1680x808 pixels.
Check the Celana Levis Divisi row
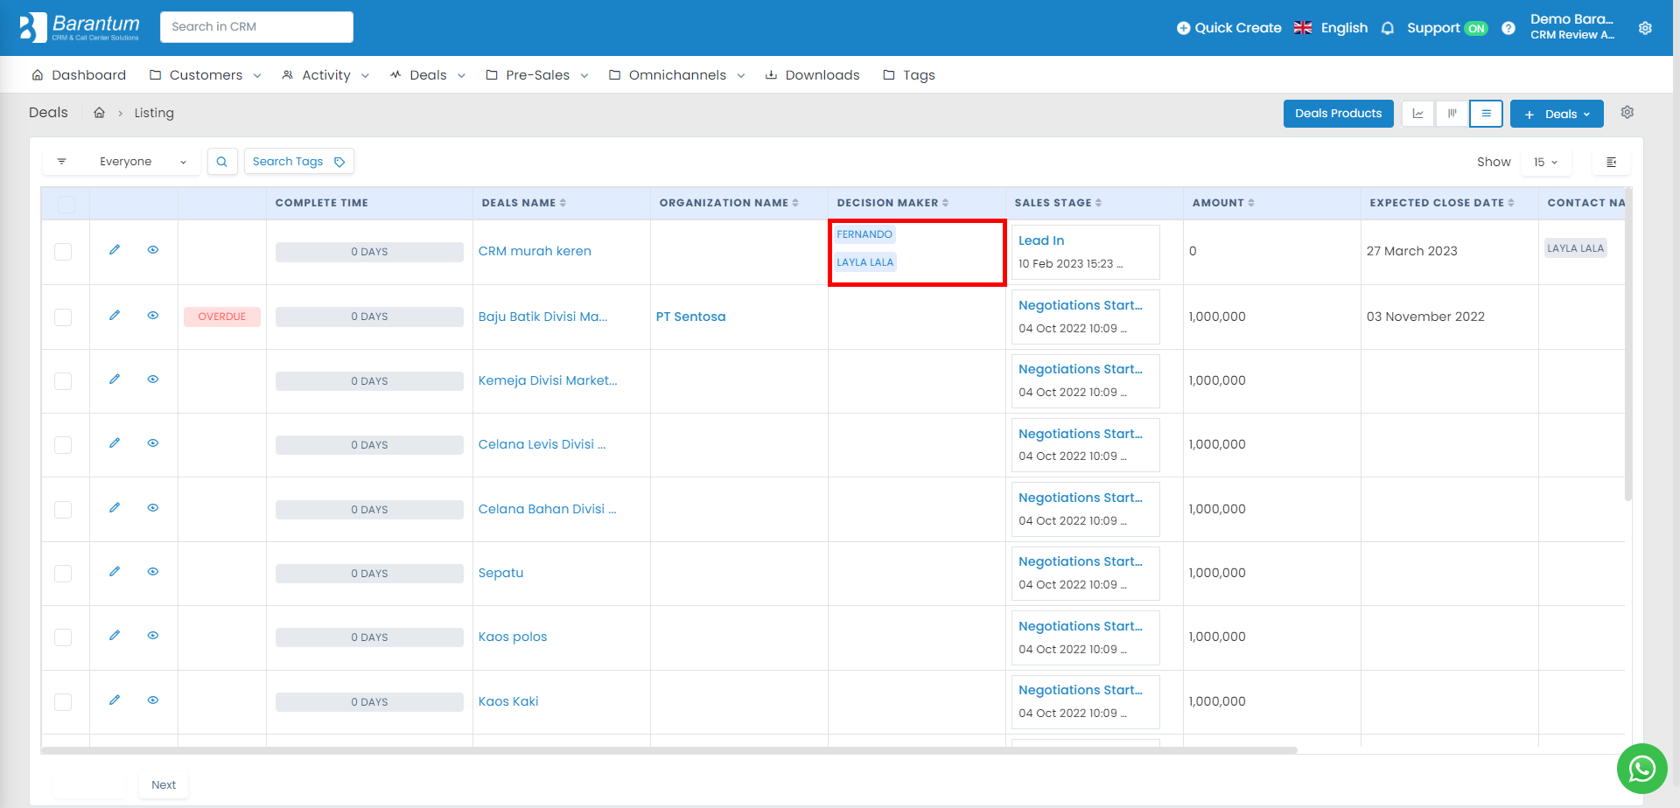(63, 445)
